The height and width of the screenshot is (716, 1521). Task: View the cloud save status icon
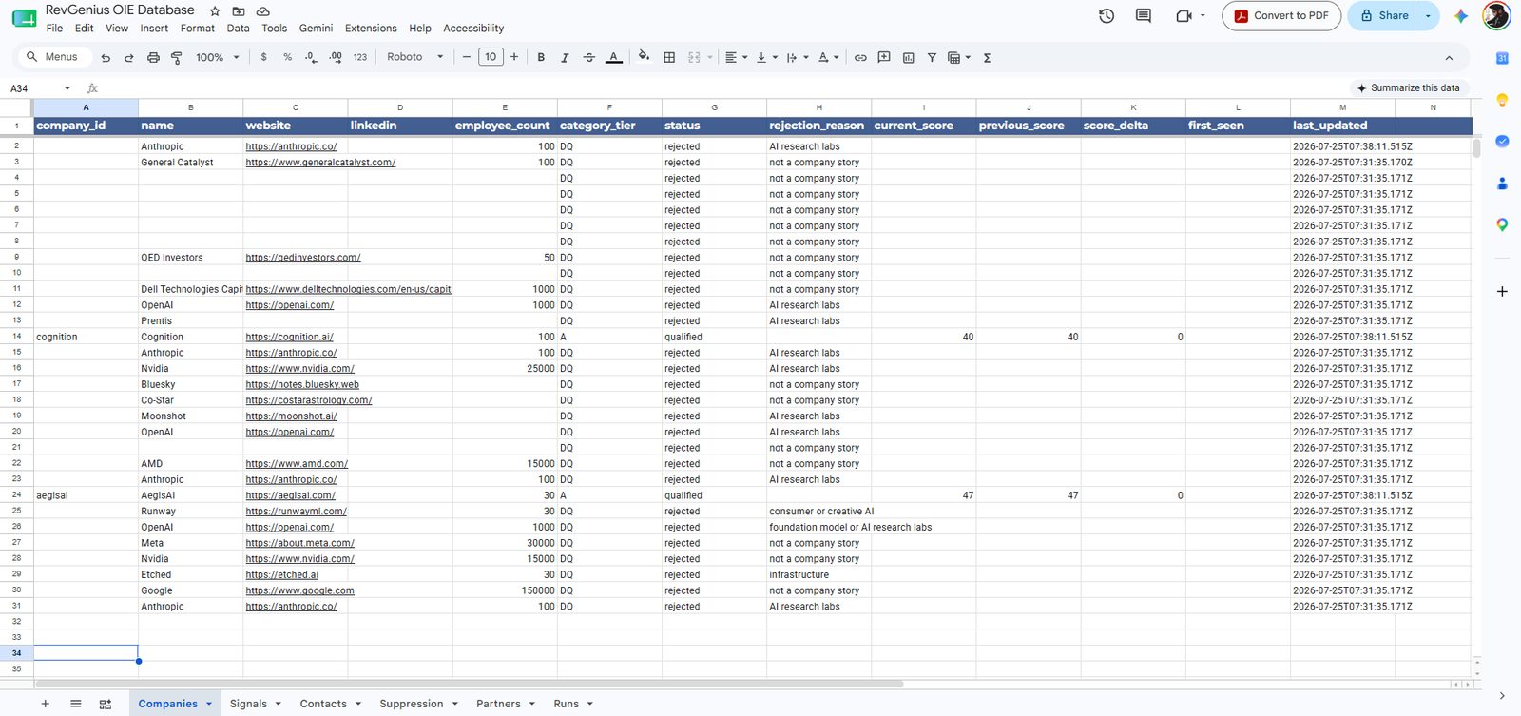263,11
